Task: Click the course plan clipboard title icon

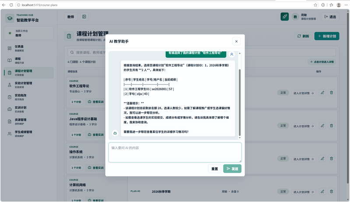Action: (69, 36)
